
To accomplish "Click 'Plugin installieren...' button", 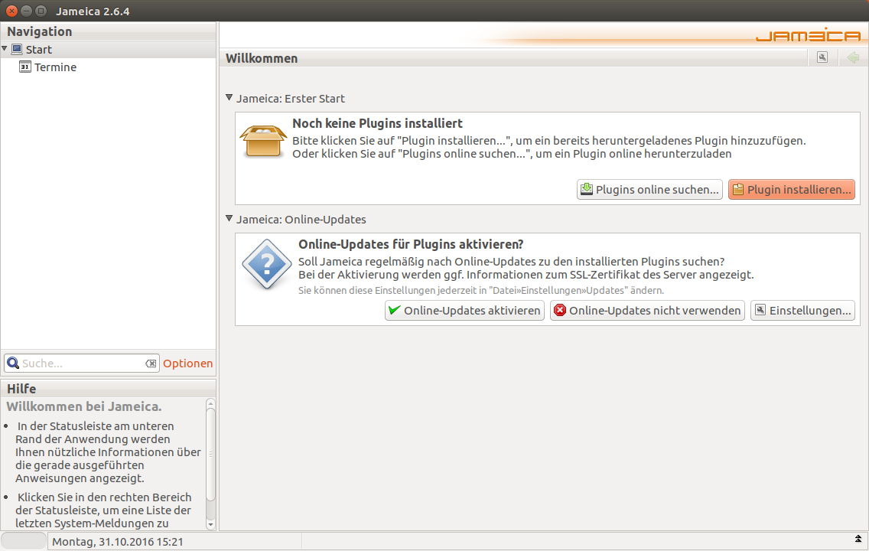I will (792, 190).
